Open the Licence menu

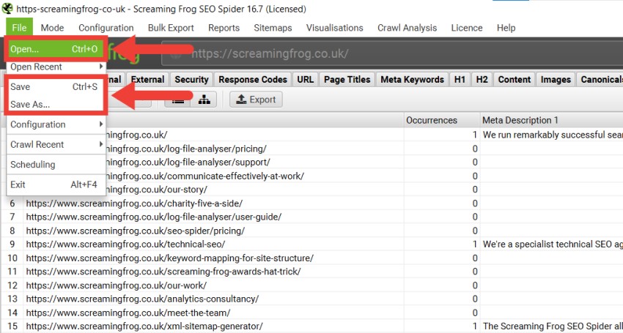tap(467, 28)
